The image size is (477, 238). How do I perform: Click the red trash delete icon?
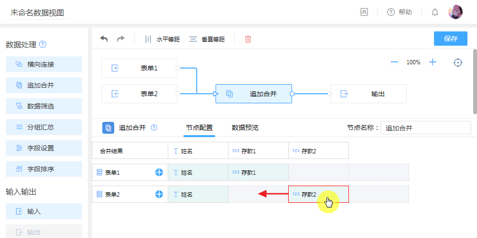(248, 39)
